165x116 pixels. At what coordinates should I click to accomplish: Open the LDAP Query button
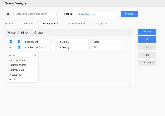[147, 63]
